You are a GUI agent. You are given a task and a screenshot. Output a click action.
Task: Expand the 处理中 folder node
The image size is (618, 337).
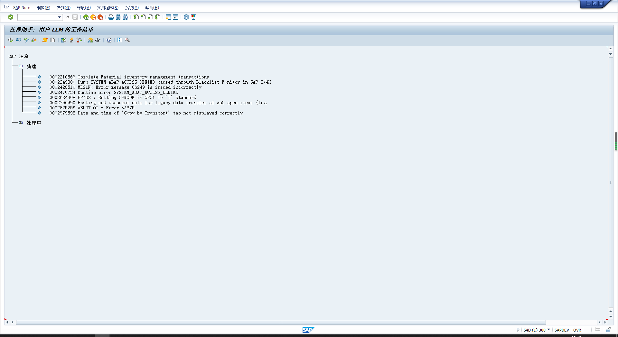21,123
